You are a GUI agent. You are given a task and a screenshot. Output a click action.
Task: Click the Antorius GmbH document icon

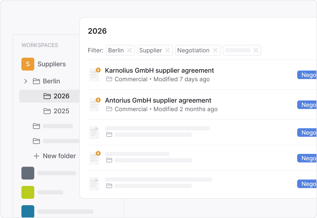(x=94, y=104)
